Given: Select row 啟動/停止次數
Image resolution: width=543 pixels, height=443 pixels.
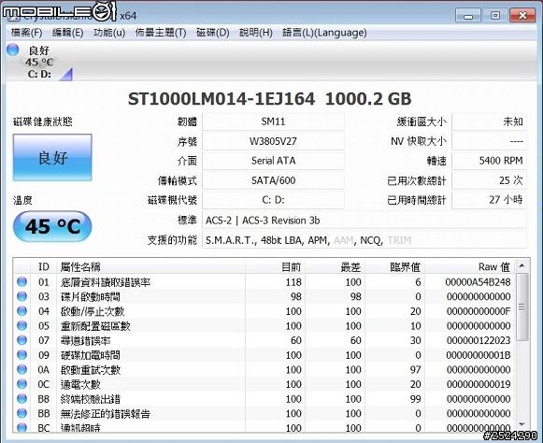Looking at the screenshot, I should 264,311.
